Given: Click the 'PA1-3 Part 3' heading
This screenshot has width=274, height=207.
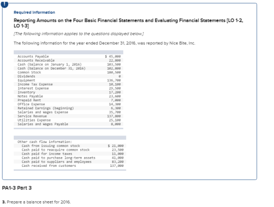Looking at the screenshot, I should 17,188.
